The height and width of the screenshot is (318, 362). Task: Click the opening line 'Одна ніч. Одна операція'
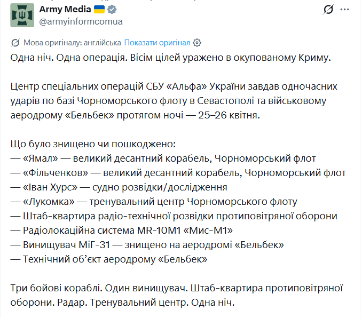click(x=171, y=58)
